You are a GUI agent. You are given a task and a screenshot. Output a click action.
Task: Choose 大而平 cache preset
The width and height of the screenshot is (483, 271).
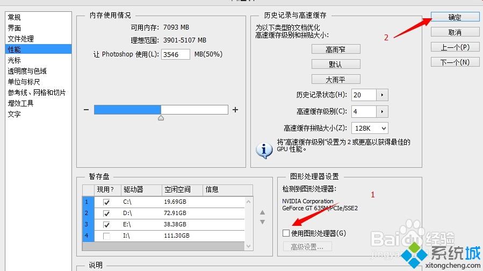(x=336, y=80)
